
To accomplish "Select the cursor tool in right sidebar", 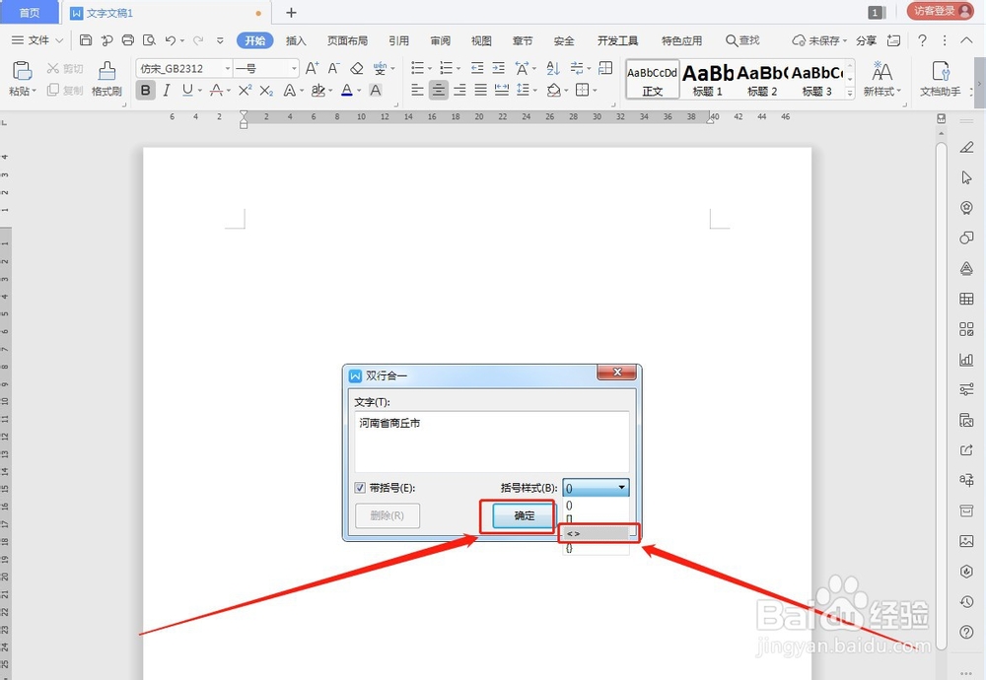I will 966,177.
